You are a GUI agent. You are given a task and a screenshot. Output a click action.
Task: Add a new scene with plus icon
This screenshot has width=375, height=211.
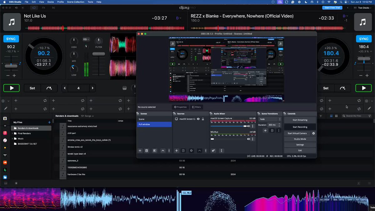click(x=140, y=151)
